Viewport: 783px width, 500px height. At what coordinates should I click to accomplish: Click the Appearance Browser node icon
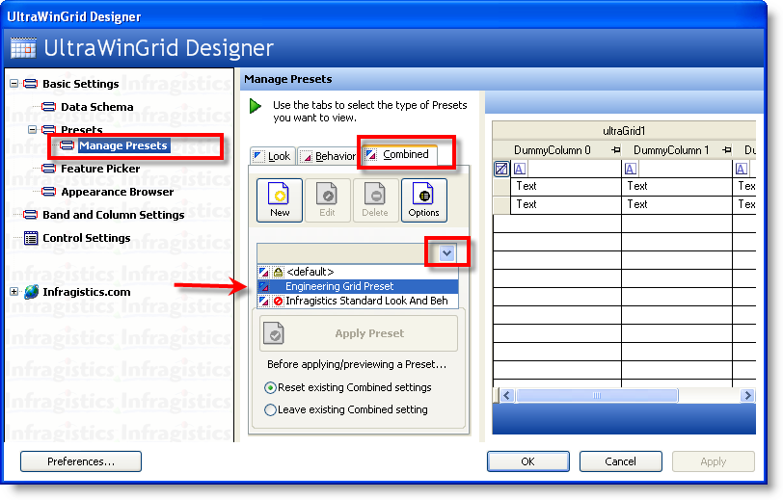pyautogui.click(x=49, y=191)
